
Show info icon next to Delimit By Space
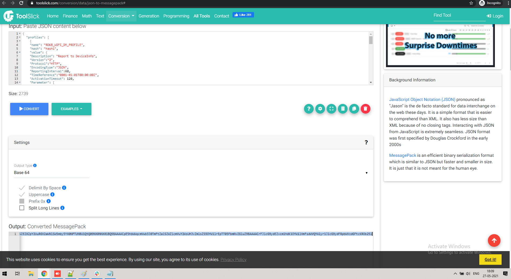coord(64,188)
